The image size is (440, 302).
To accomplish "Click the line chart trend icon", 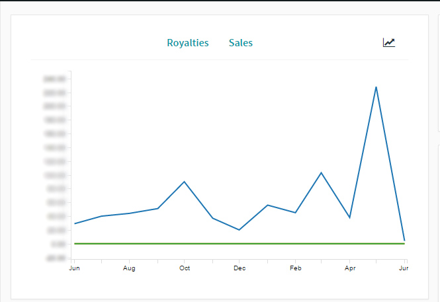I will pos(389,42).
